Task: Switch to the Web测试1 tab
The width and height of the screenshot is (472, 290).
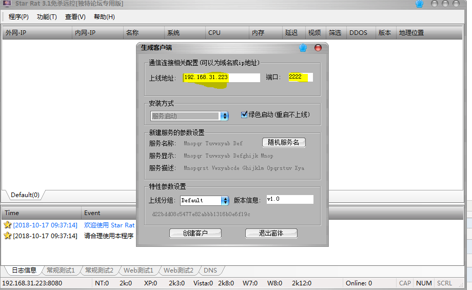Action: pyautogui.click(x=139, y=270)
